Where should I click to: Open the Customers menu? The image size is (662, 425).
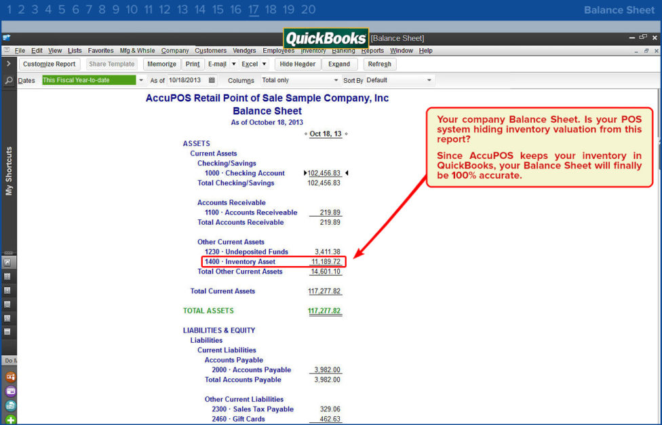coord(210,51)
